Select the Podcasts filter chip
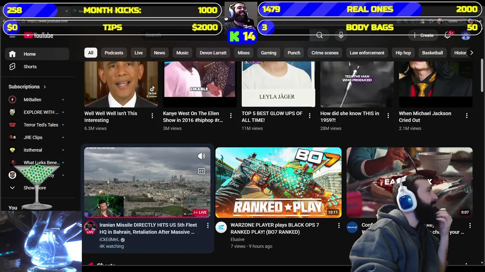The height and width of the screenshot is (272, 485). [x=114, y=53]
